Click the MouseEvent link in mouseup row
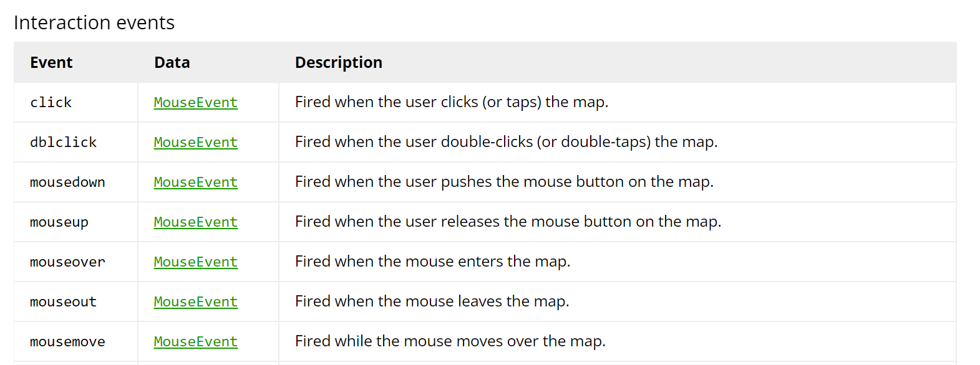 (195, 222)
